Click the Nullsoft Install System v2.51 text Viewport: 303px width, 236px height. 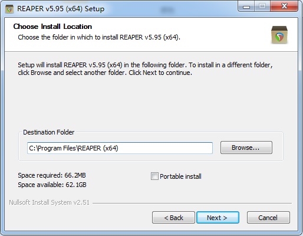50,202
